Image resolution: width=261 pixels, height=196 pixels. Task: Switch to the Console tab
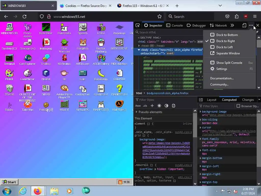click(x=175, y=25)
